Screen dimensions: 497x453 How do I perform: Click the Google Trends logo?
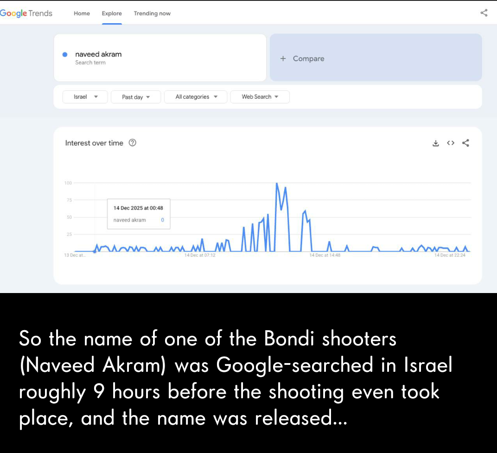pos(26,13)
